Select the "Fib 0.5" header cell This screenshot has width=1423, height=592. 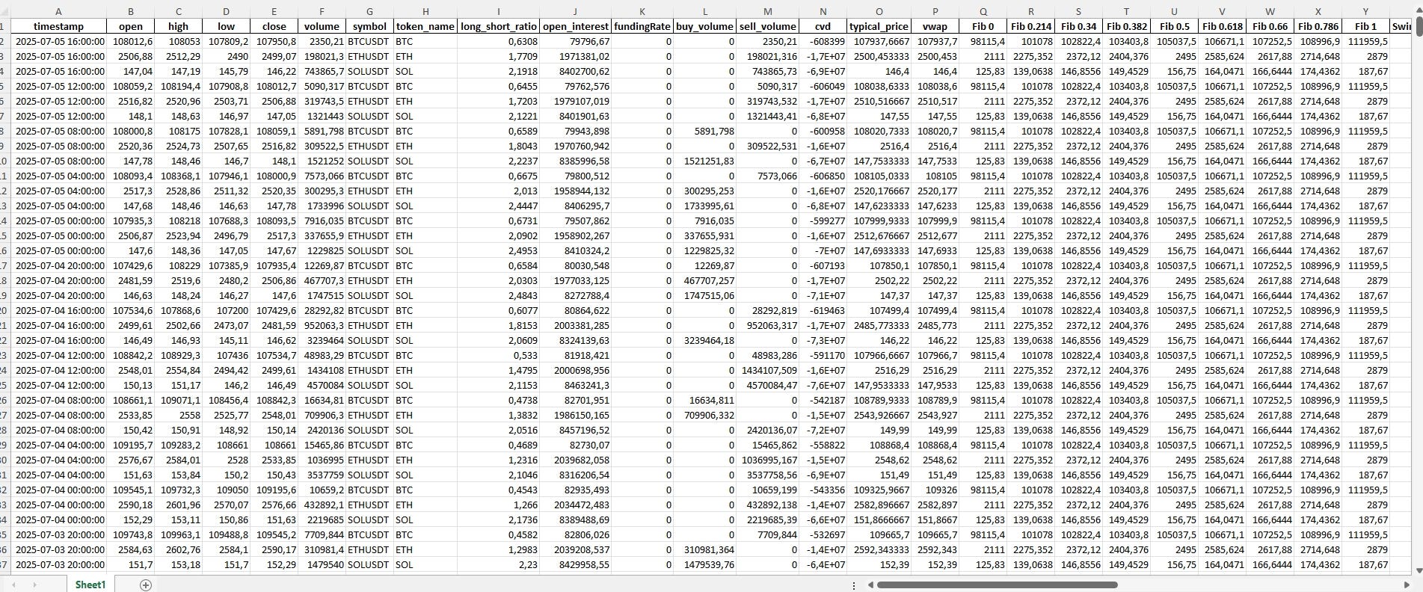pos(1174,26)
